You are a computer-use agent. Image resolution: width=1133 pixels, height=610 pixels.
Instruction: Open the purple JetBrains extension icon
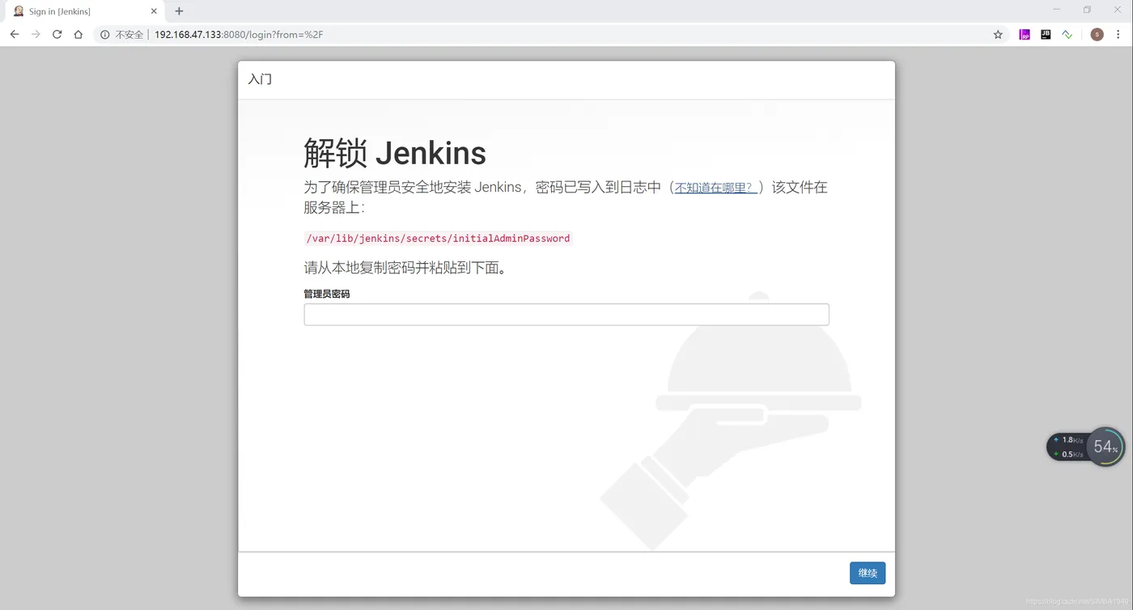(1025, 35)
